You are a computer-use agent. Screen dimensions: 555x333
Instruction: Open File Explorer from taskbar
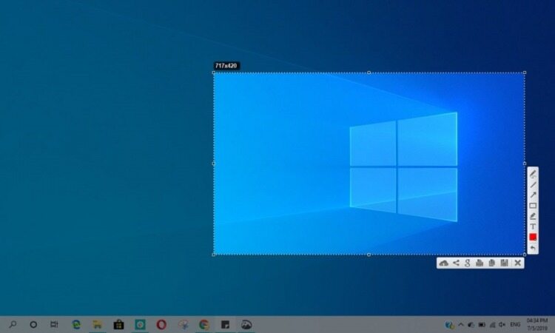(98, 325)
